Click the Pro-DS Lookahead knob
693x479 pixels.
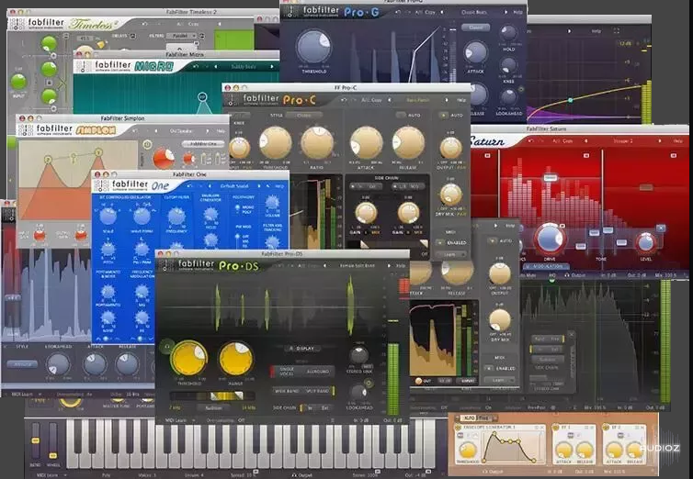358,392
